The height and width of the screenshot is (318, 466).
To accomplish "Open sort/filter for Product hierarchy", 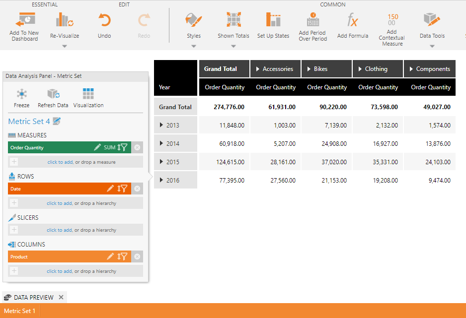I will point(122,256).
